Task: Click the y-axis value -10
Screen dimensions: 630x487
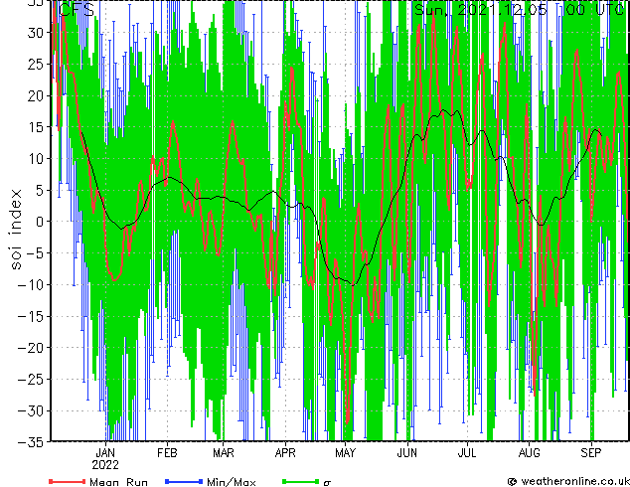Action: [x=31, y=285]
